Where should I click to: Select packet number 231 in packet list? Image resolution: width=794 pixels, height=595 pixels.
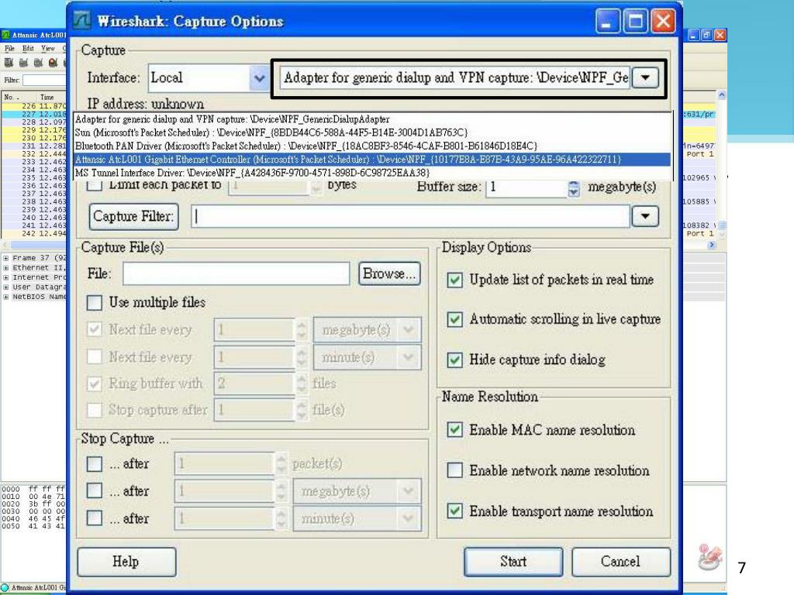click(x=34, y=146)
